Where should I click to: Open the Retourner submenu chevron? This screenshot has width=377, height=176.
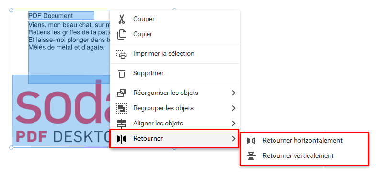point(233,139)
